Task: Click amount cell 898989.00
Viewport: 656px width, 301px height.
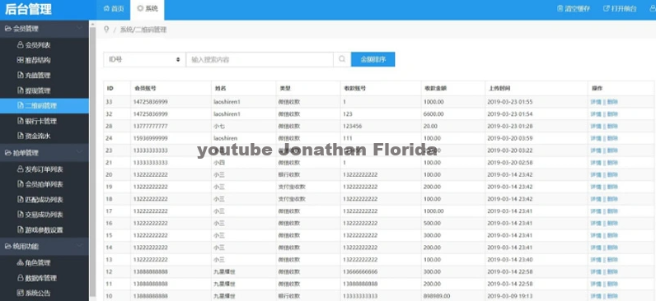Action: pyautogui.click(x=437, y=296)
